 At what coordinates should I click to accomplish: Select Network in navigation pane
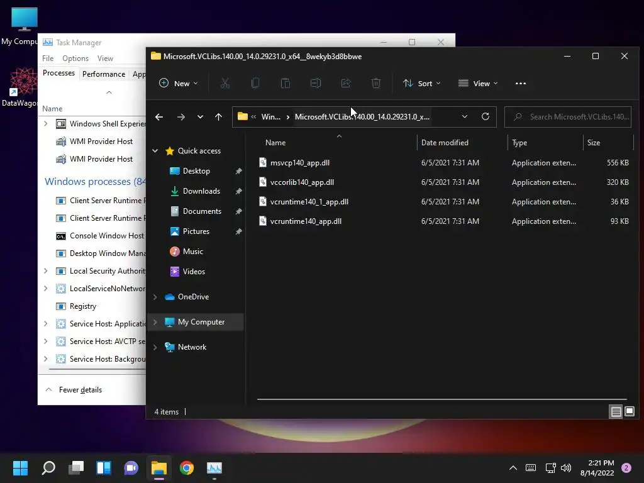192,347
